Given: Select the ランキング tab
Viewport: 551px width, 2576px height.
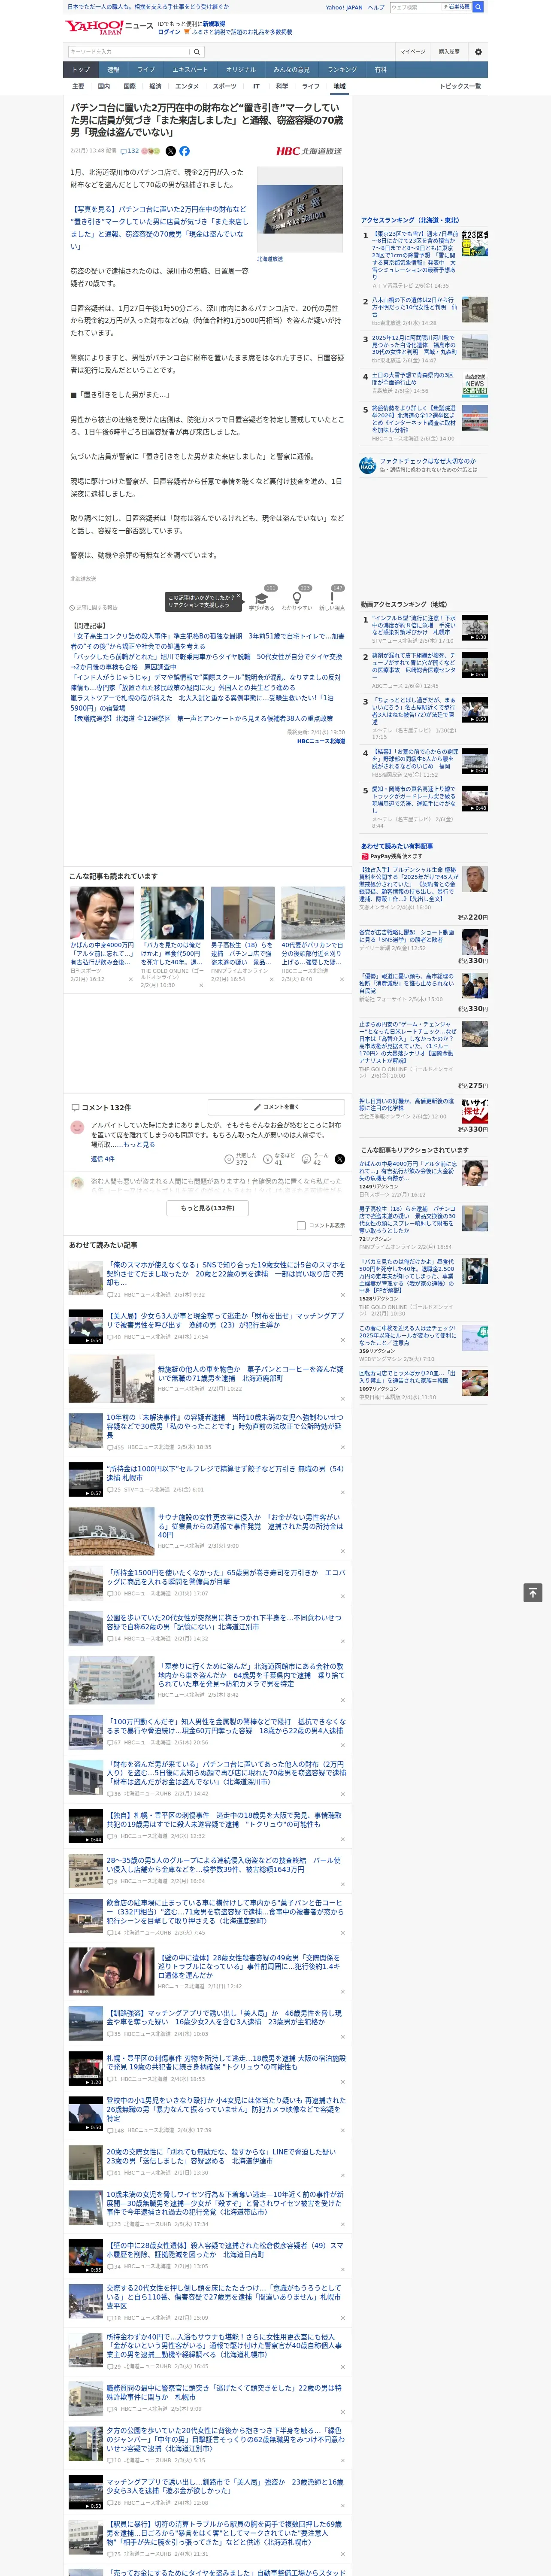Looking at the screenshot, I should coord(342,70).
